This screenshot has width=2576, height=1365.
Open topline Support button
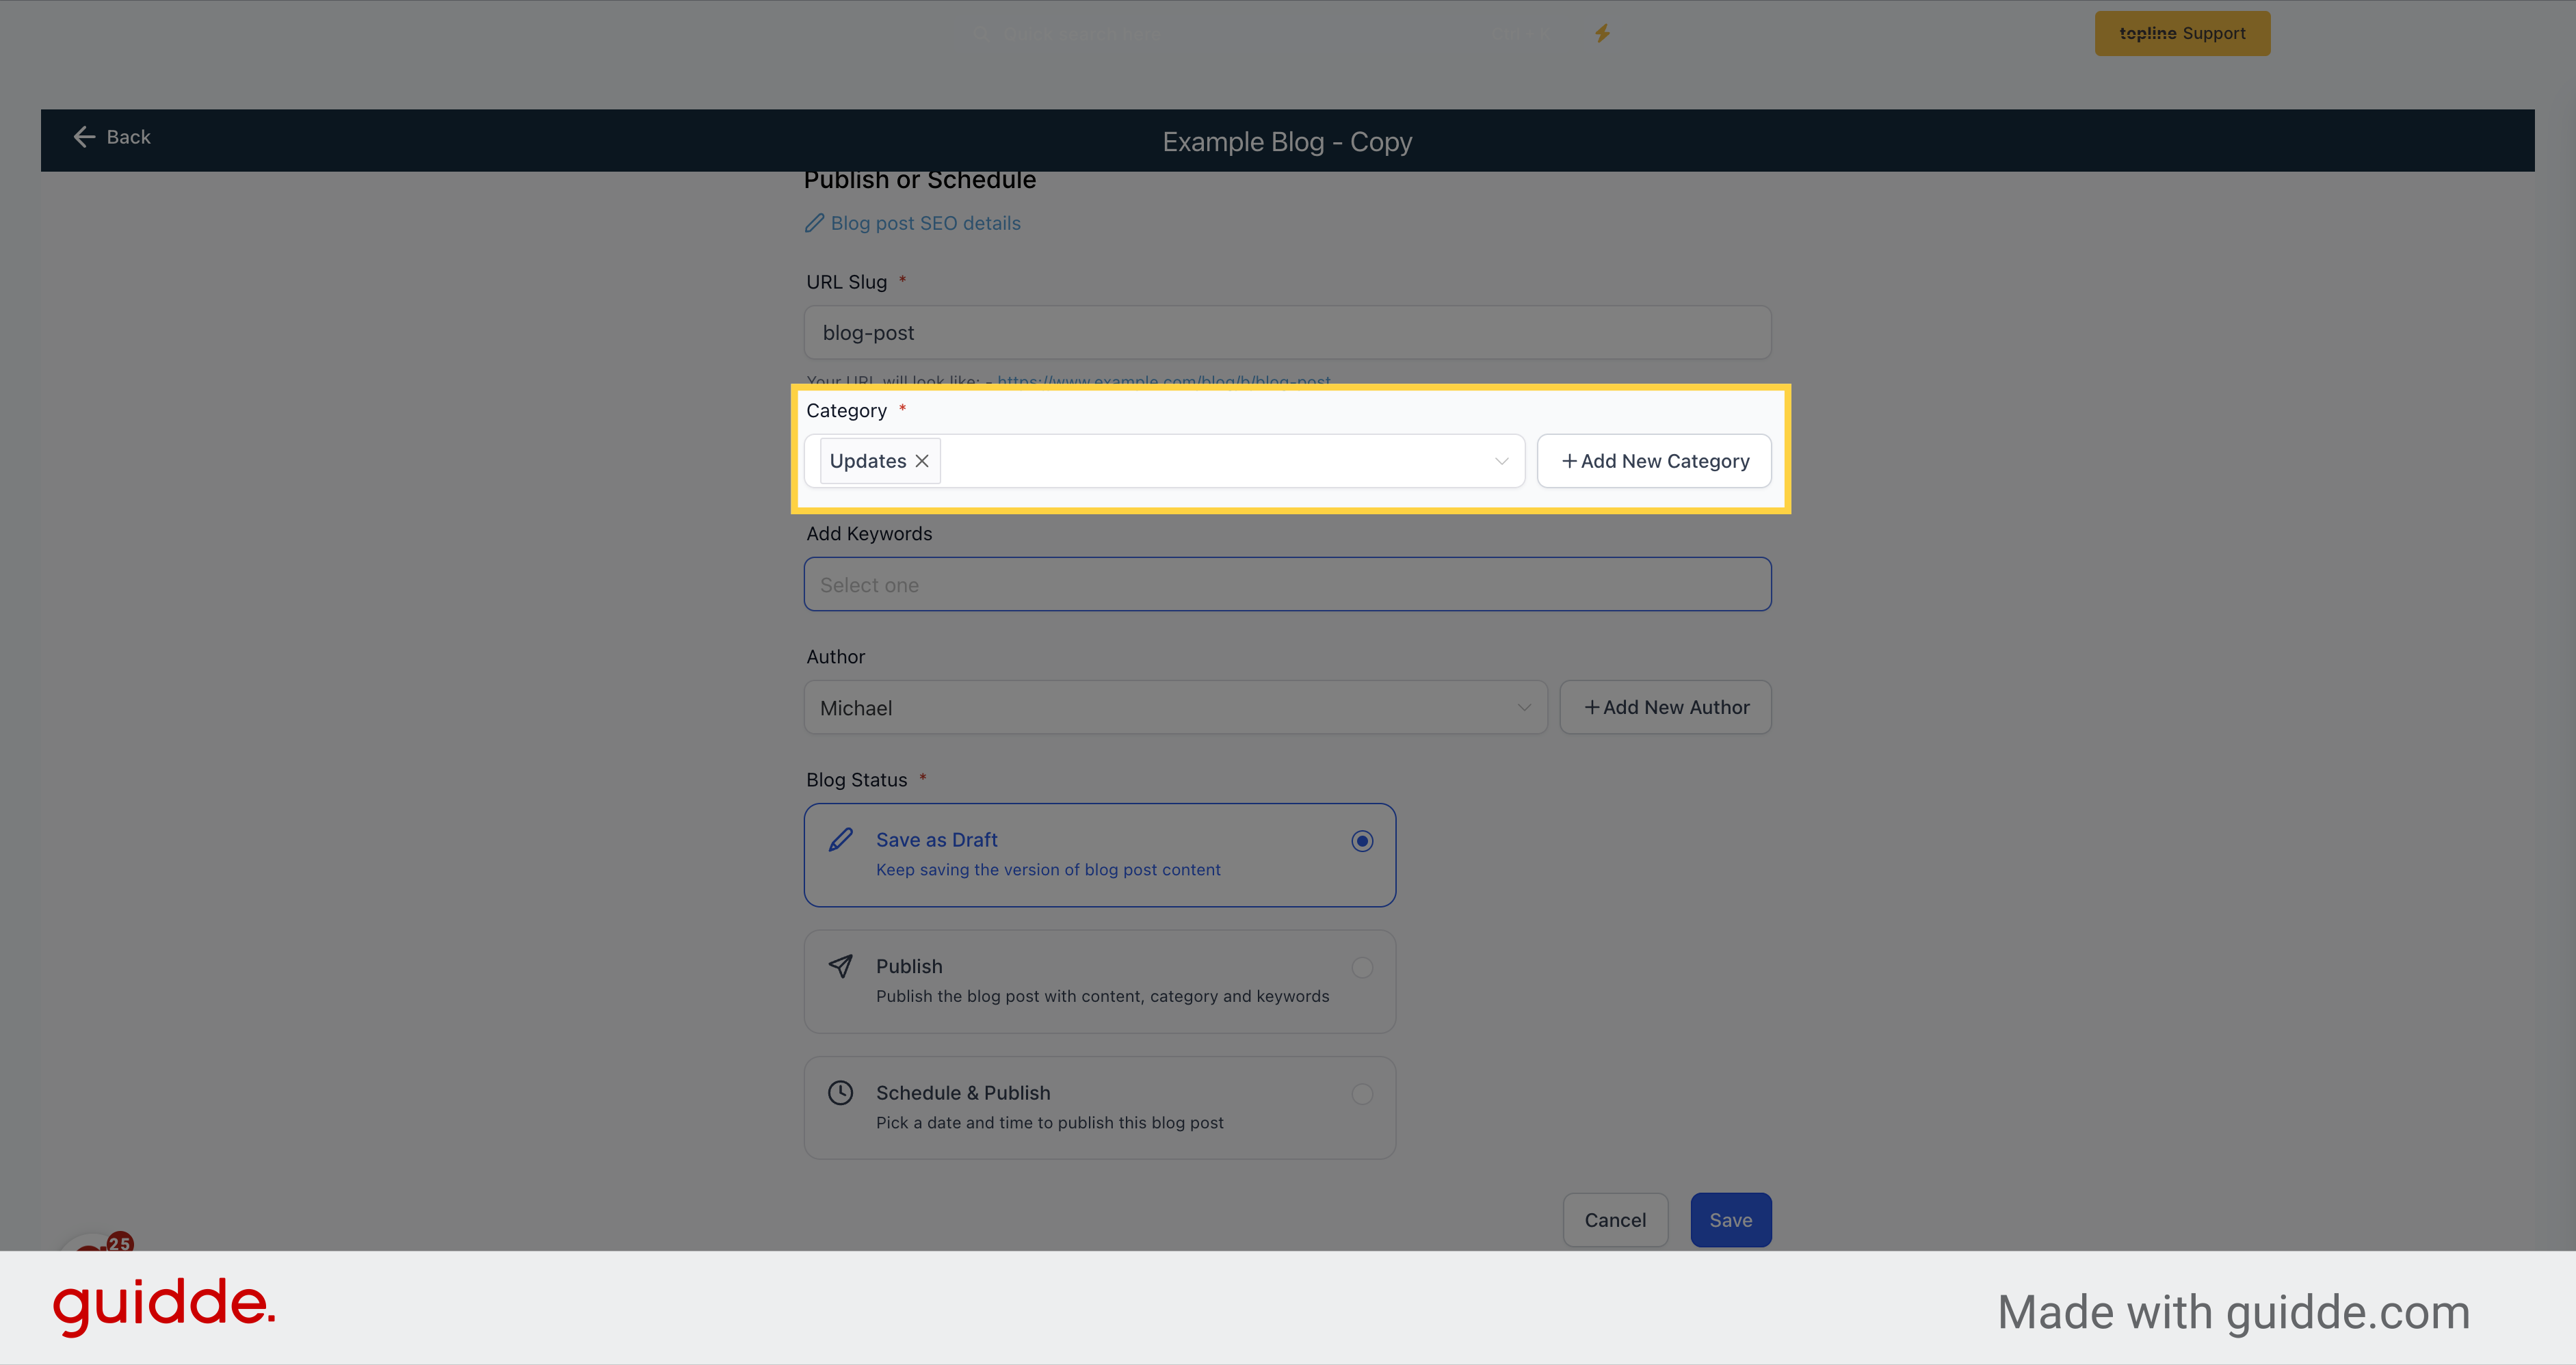2182,33
